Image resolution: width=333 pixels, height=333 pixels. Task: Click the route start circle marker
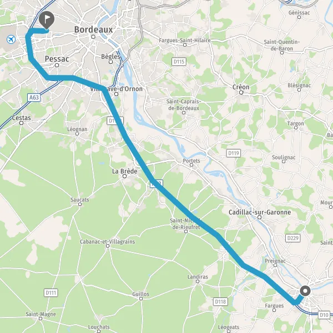pos(305,291)
